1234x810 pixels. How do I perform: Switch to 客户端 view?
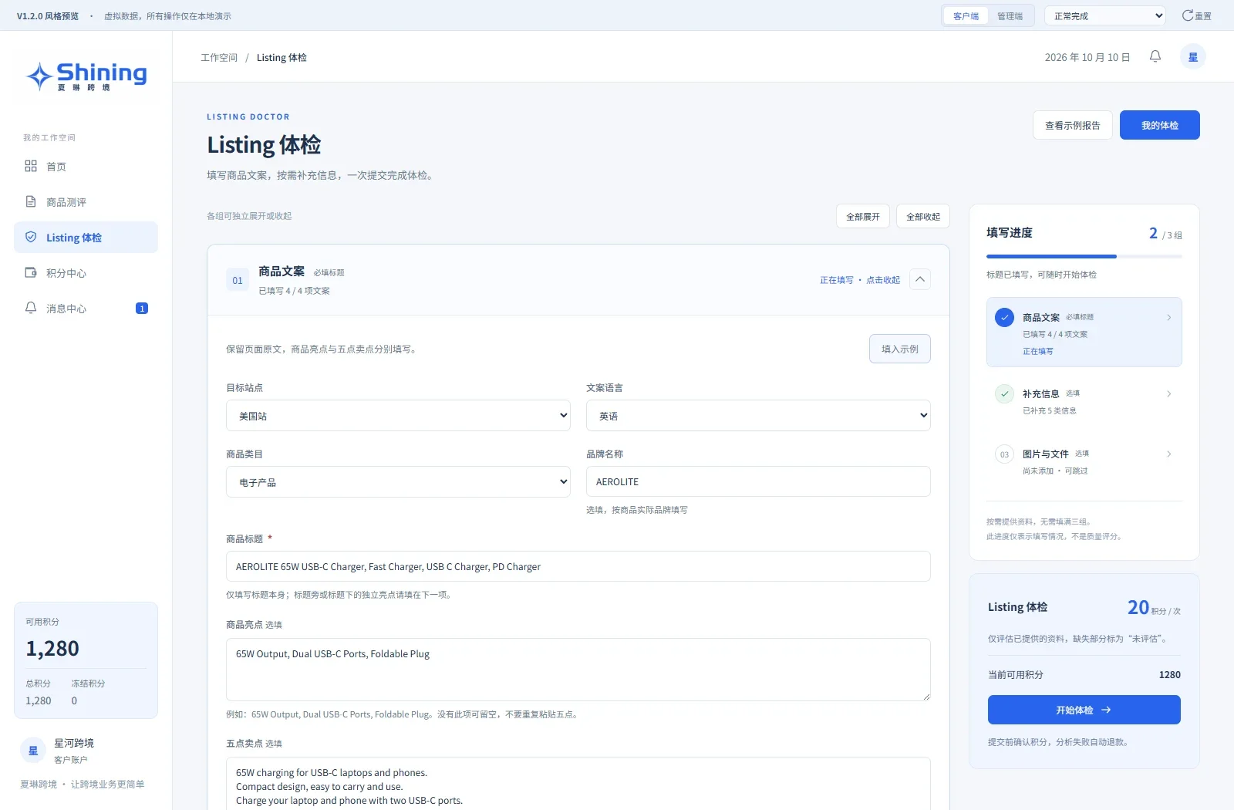coord(966,16)
